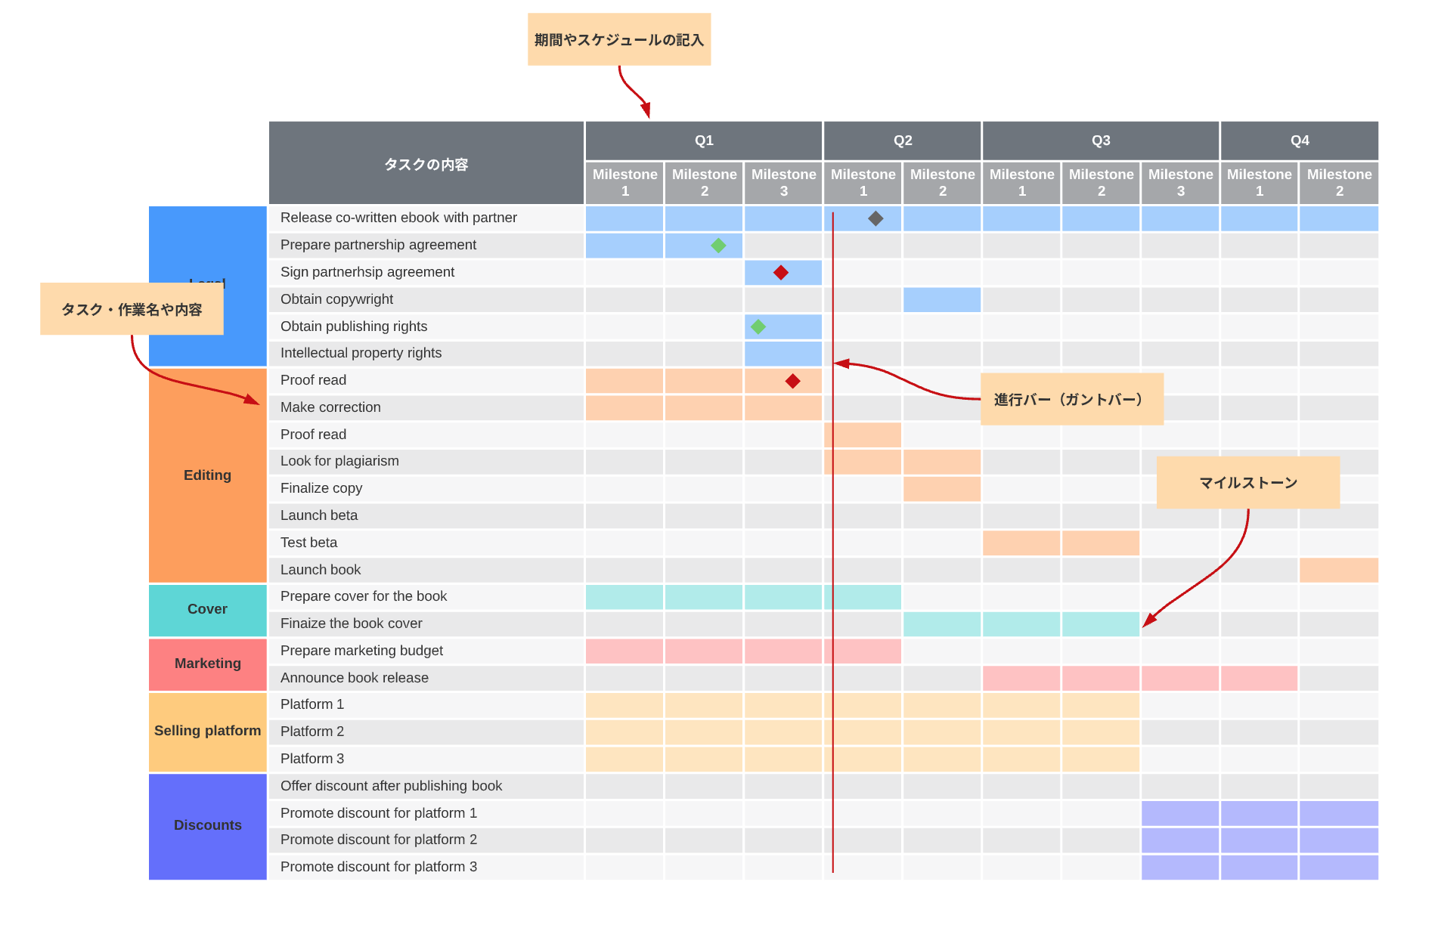
Task: Select green diamond in Obtain publishing rights row
Action: coord(758,326)
